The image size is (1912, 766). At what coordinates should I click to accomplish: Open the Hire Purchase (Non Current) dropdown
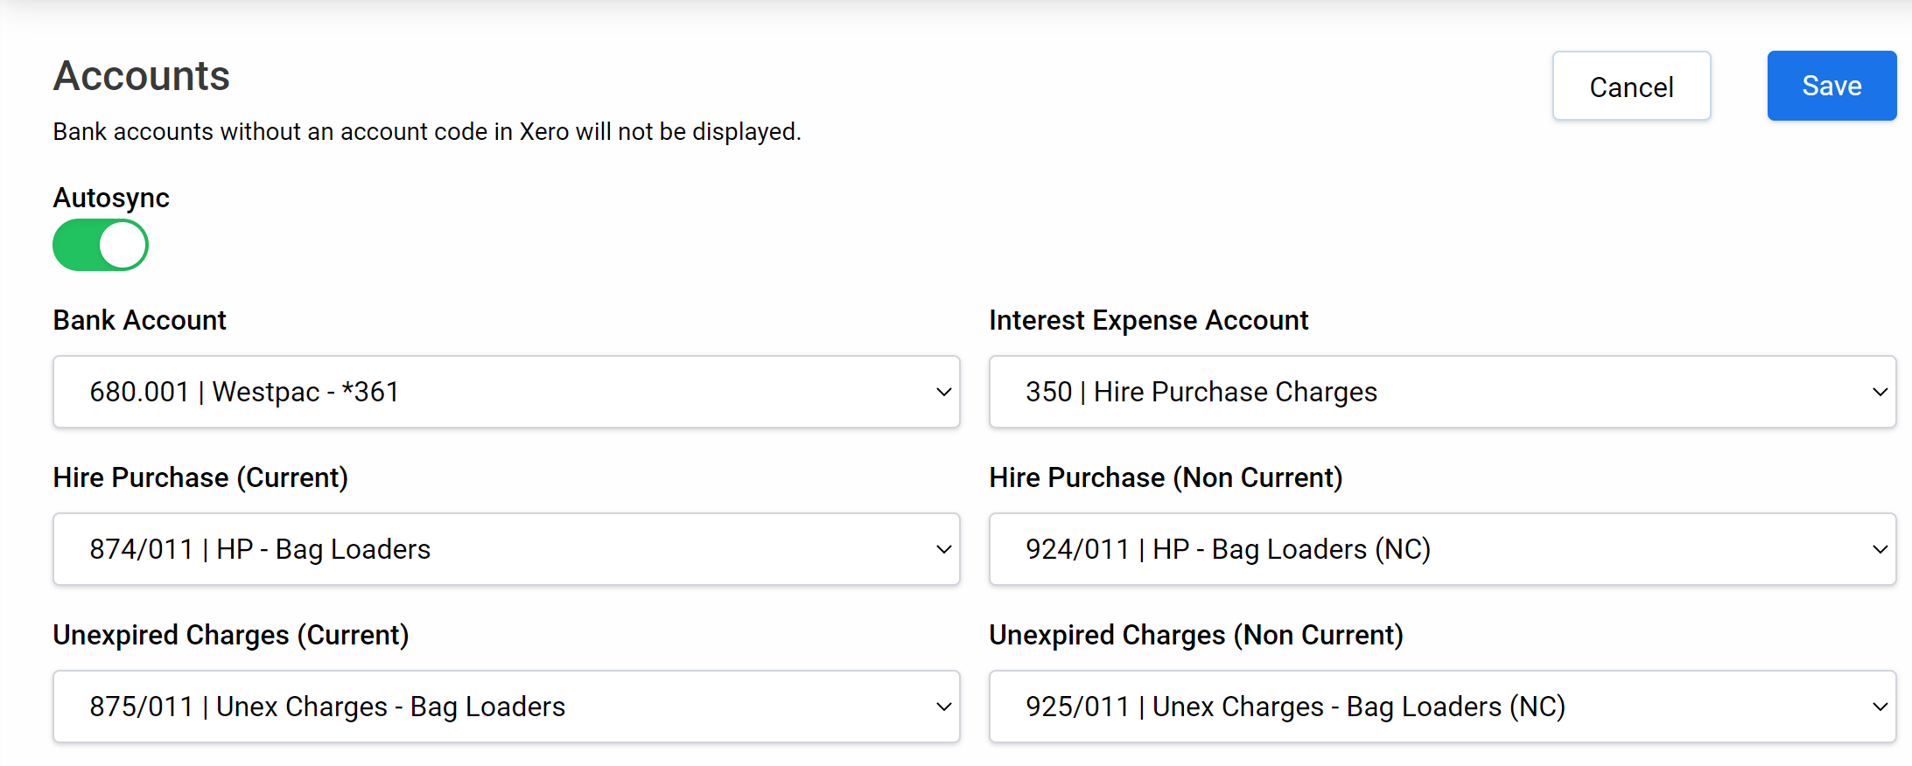tap(1442, 549)
